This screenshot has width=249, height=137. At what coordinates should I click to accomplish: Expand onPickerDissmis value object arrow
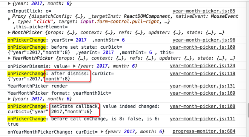pos(74,66)
